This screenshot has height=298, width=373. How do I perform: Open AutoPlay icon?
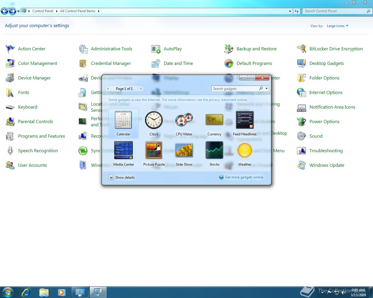[x=156, y=49]
